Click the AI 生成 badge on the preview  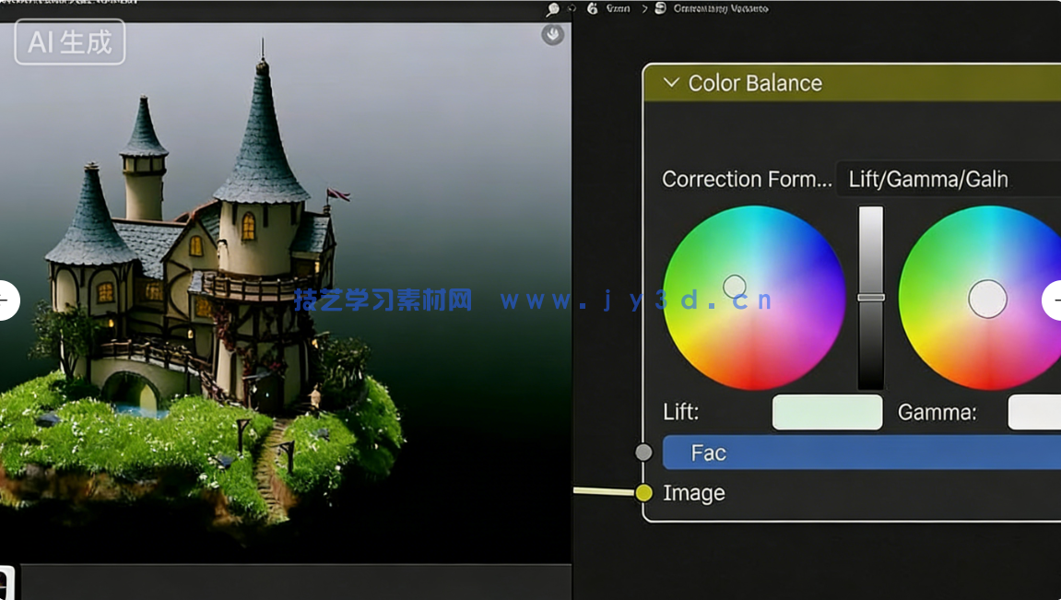68,41
